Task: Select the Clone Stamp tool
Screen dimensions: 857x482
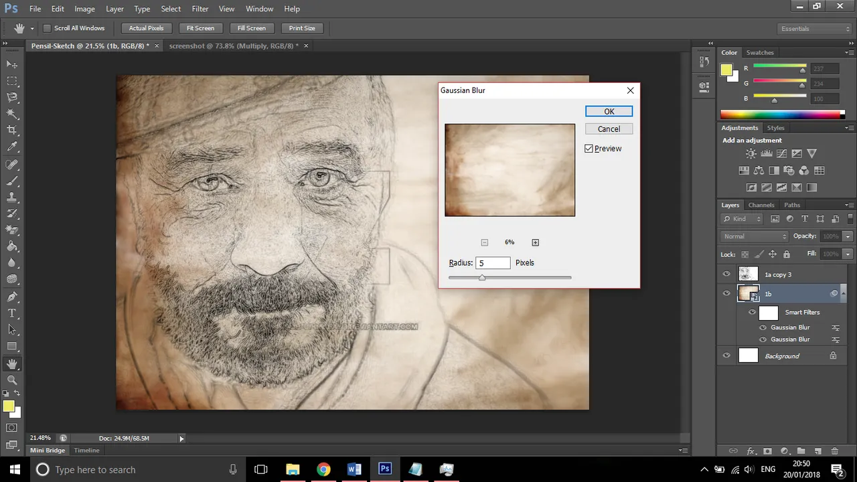Action: [12, 197]
